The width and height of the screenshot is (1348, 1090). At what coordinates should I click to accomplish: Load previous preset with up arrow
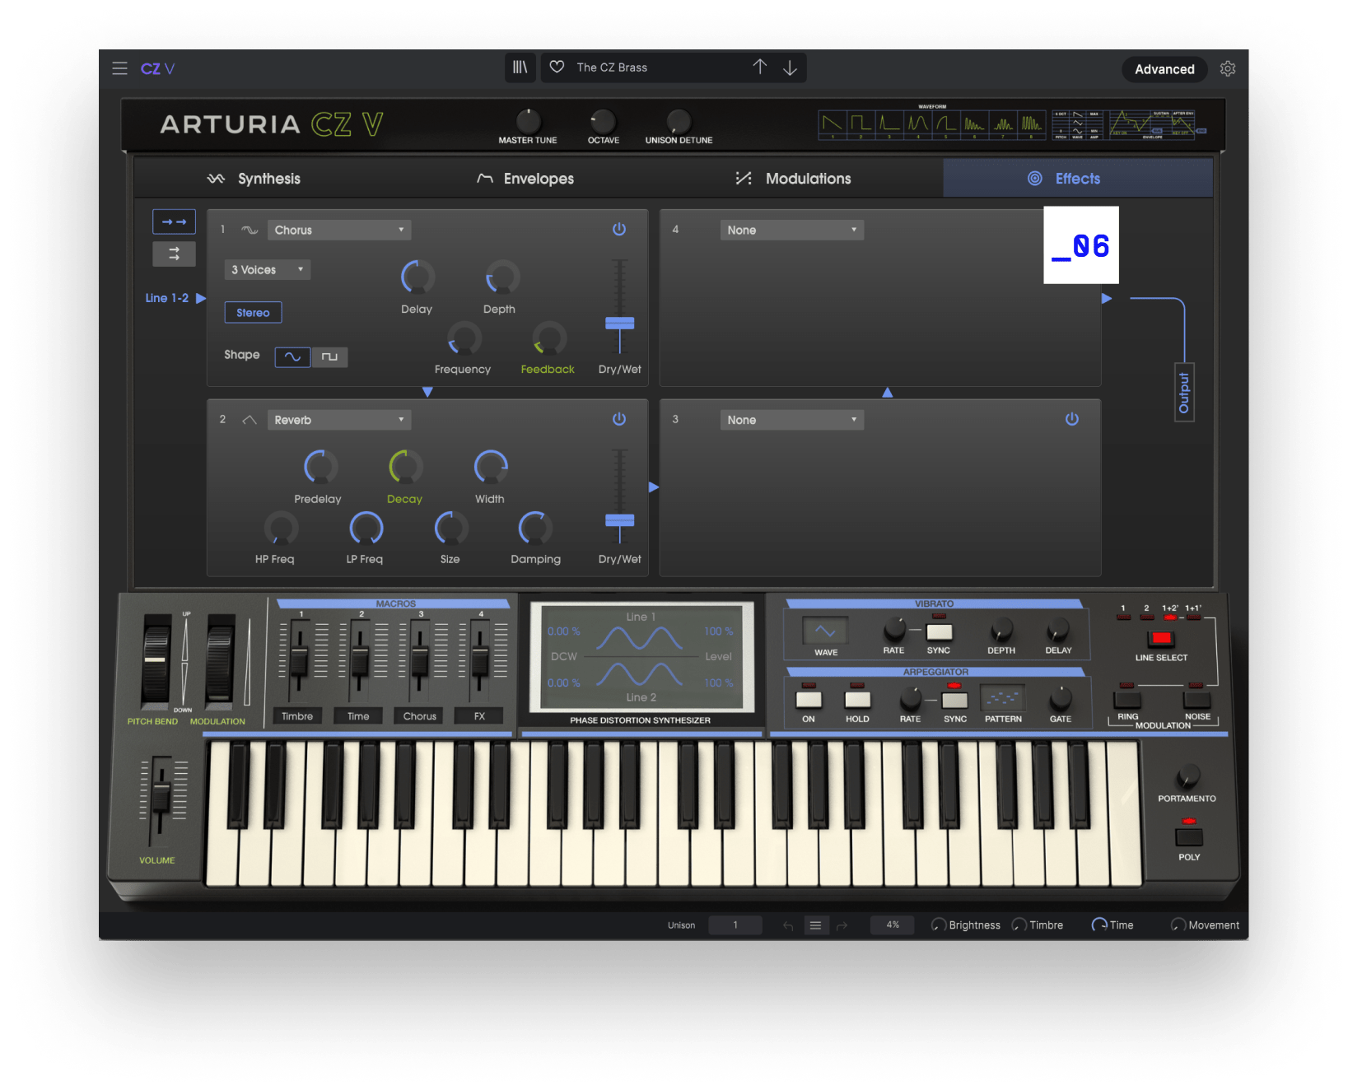(x=759, y=67)
